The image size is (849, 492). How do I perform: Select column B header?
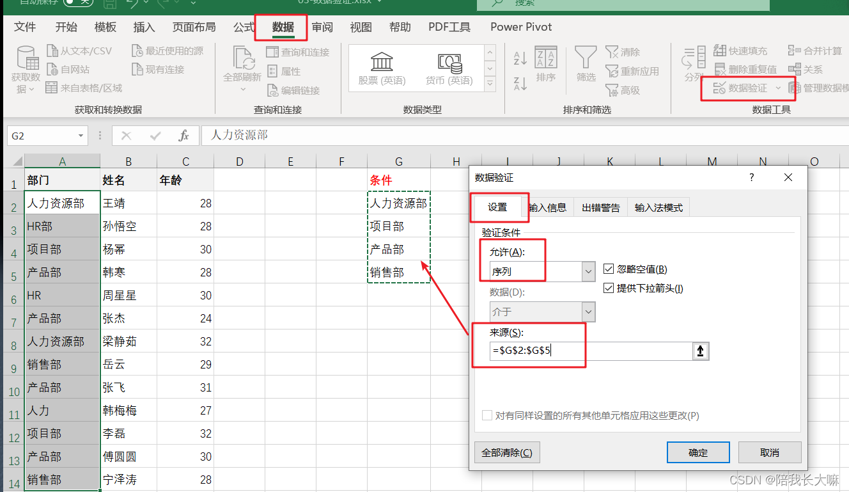129,161
